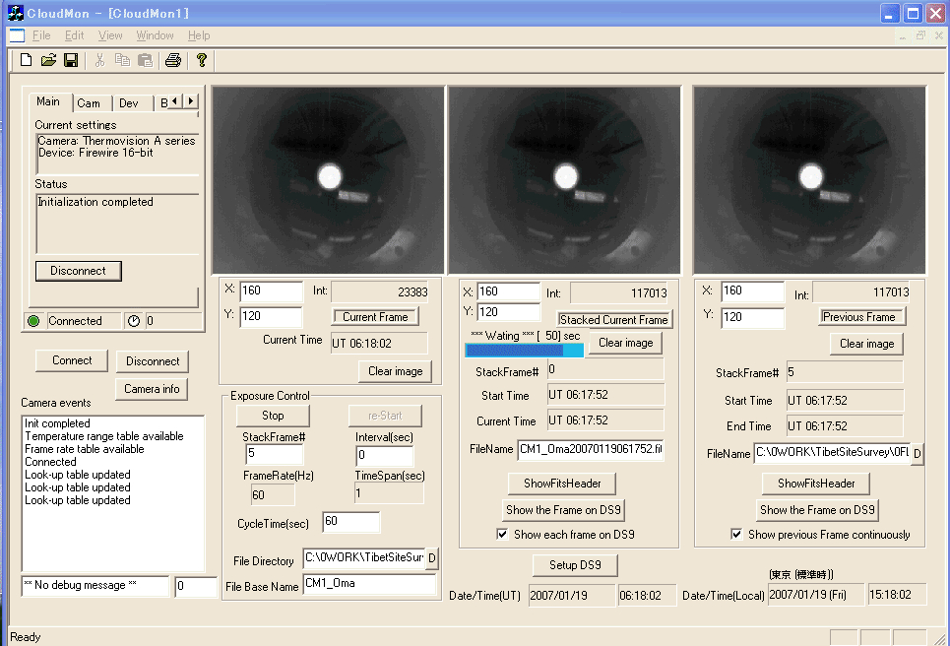Click the Print toolbar icon
This screenshot has height=646, width=950.
tap(173, 60)
